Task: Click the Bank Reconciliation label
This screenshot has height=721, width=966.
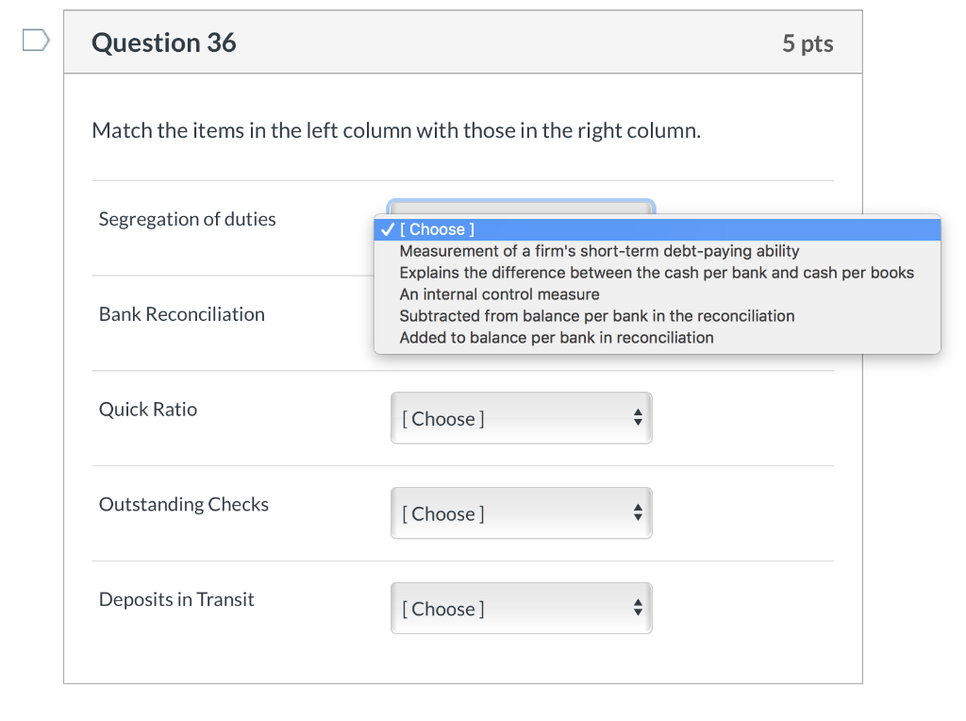Action: point(182,314)
